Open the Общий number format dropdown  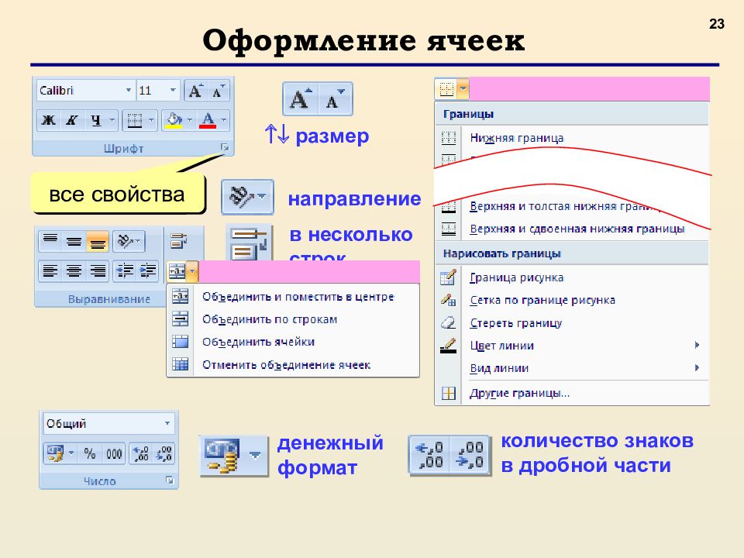[167, 424]
